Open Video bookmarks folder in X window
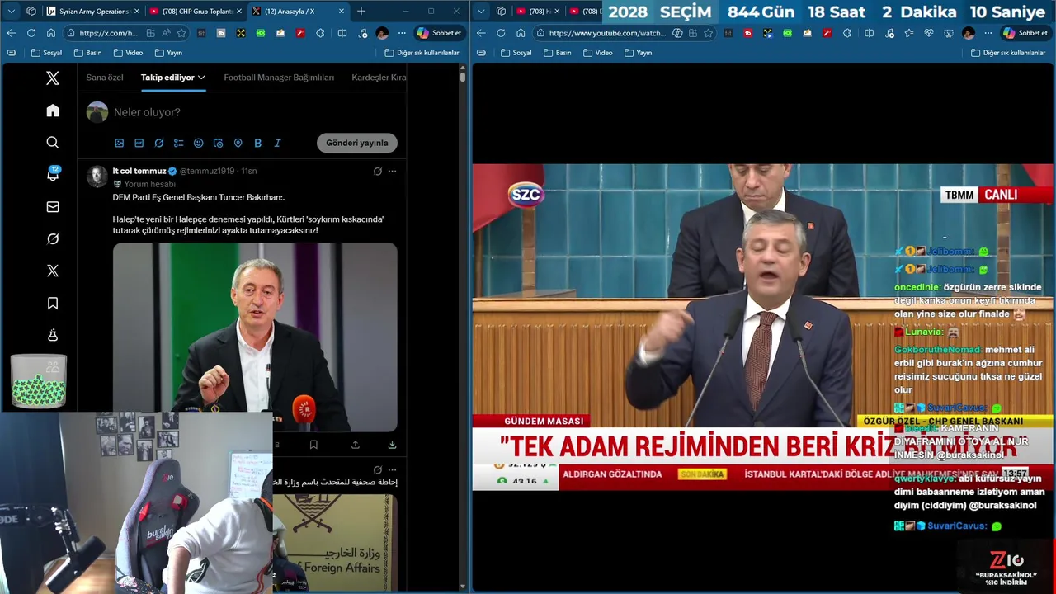The width and height of the screenshot is (1056, 594). coord(128,53)
